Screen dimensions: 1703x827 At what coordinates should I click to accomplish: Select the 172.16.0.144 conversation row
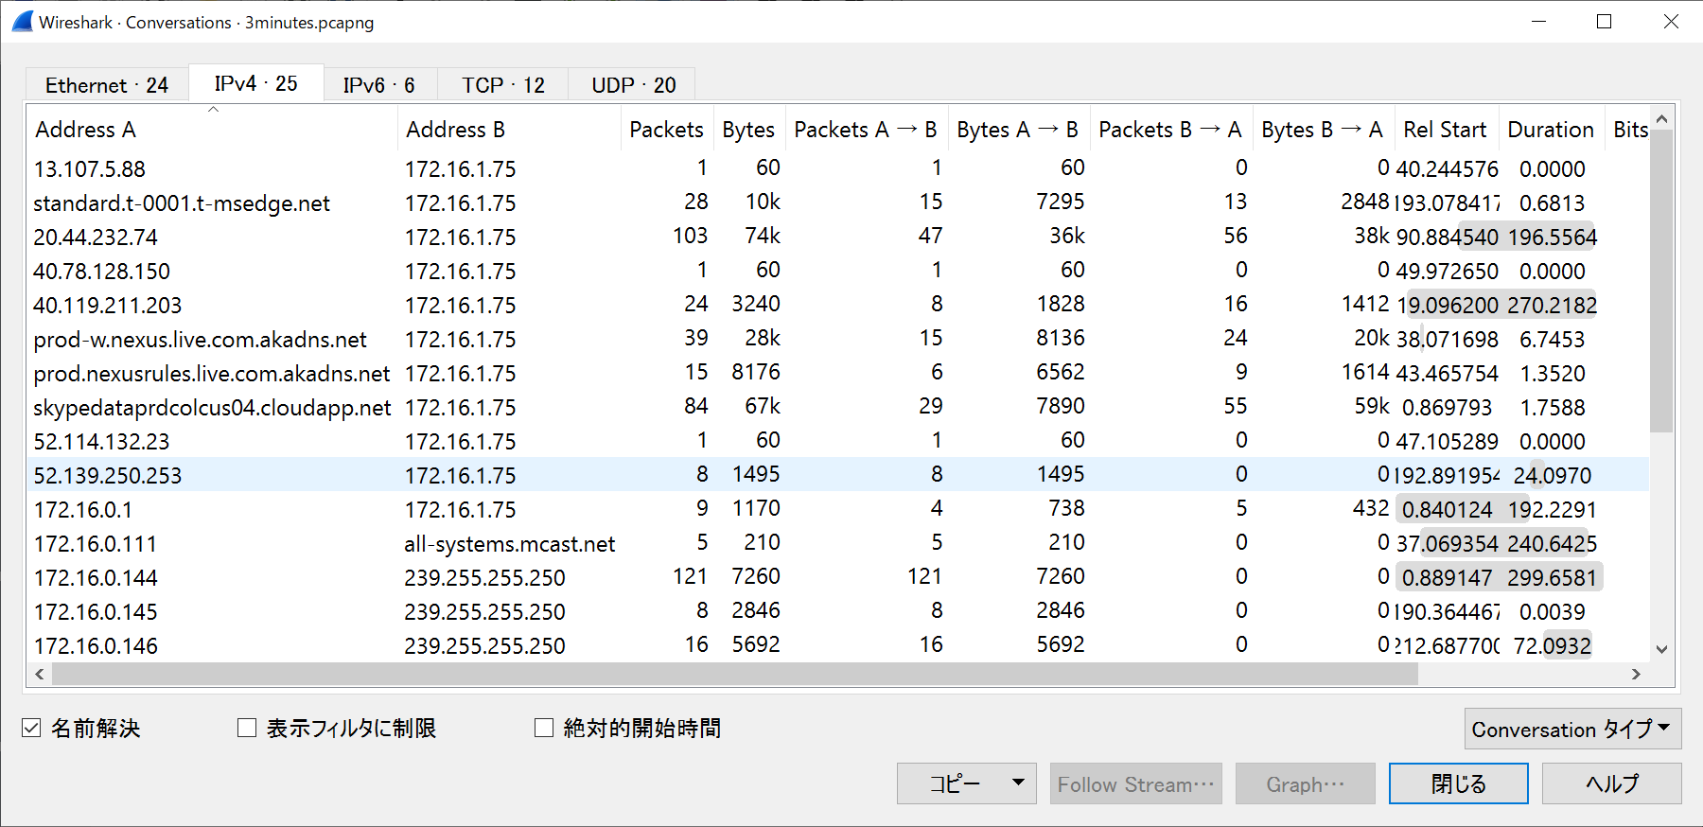tap(838, 577)
